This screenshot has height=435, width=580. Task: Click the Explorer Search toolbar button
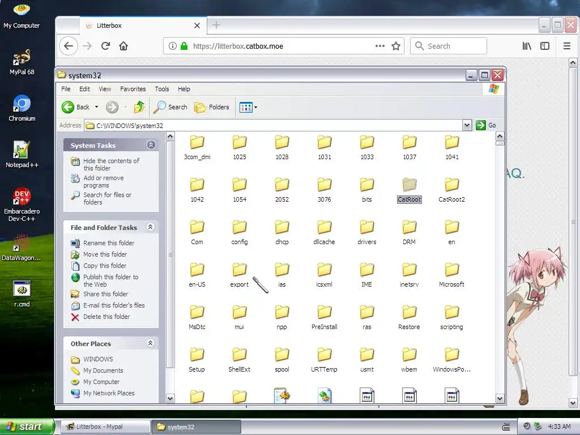point(170,107)
